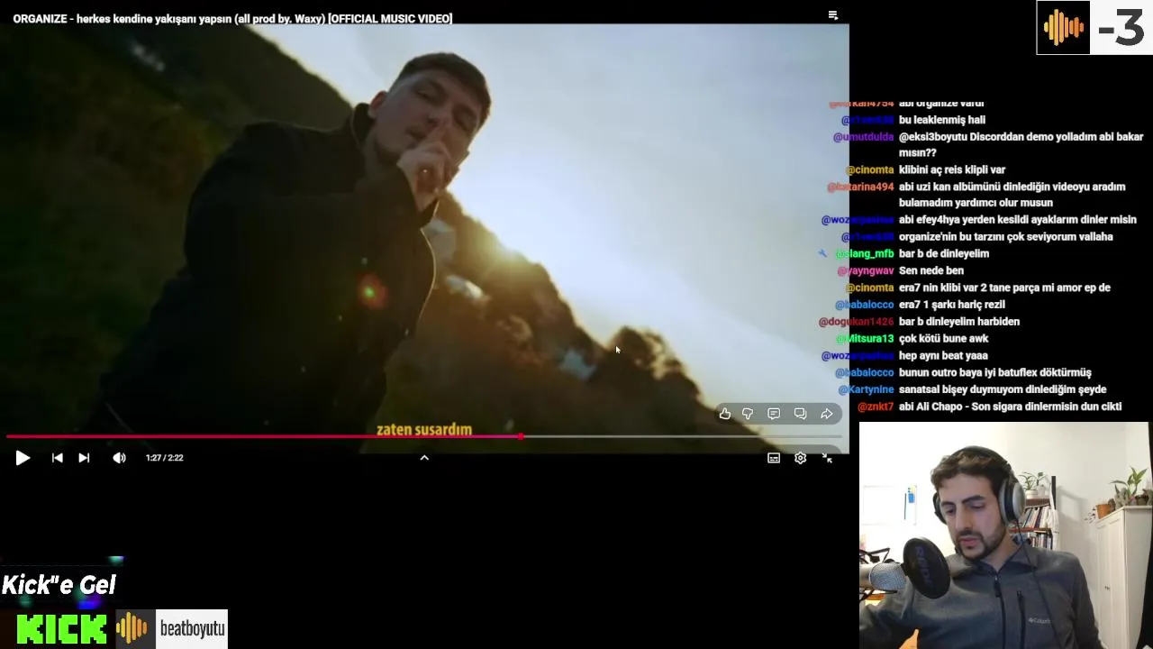This screenshot has height=649, width=1153.
Task: Open the player settings gear
Action: (x=800, y=458)
